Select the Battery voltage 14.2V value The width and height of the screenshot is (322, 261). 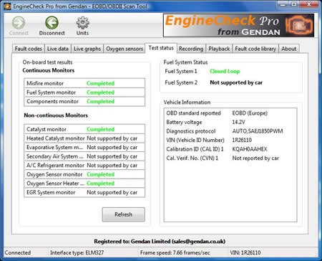(x=238, y=122)
